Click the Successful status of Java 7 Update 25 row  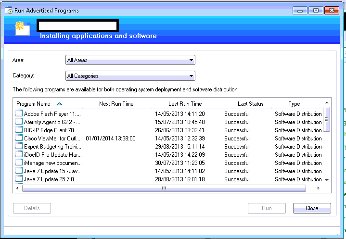coord(237,179)
